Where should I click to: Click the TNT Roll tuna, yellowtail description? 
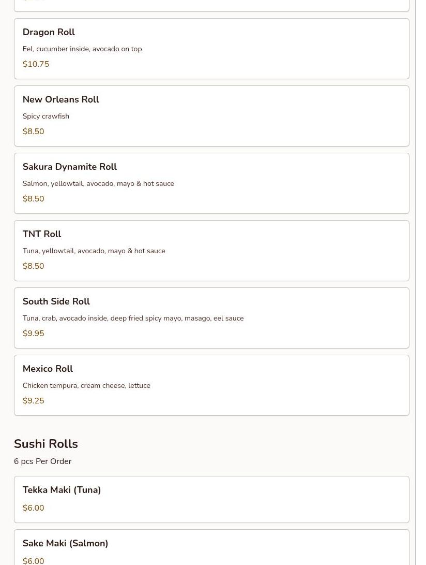94,251
